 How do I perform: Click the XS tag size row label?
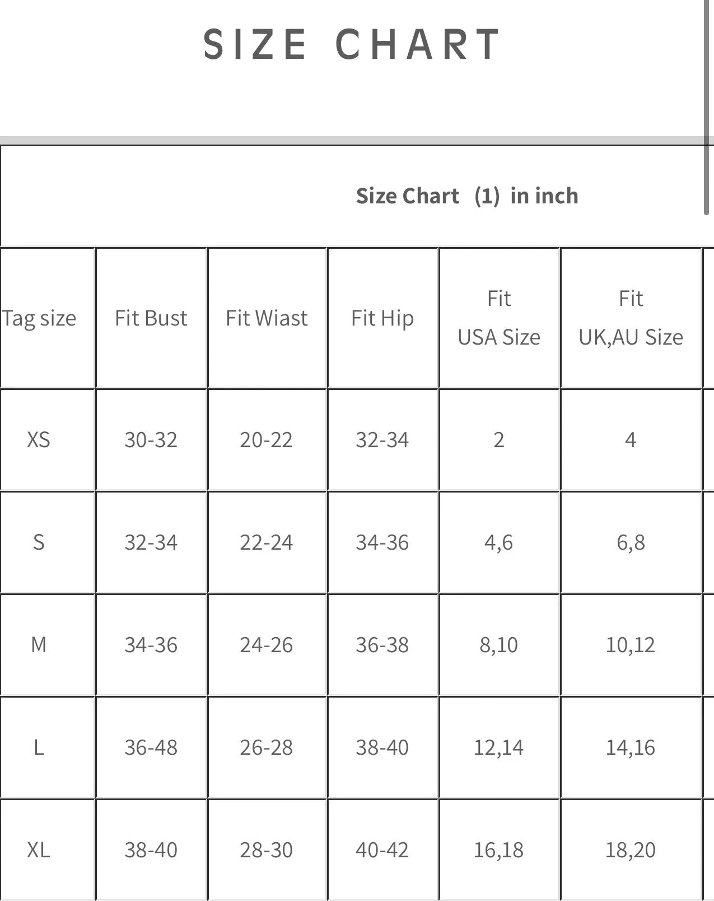(39, 440)
